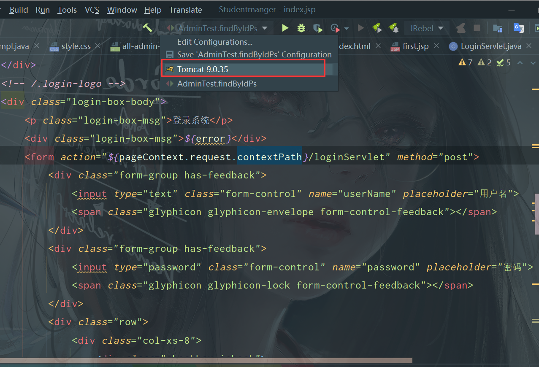Click the vertical editor scrollbar thumb
This screenshot has width=539, height=367.
tap(537, 214)
